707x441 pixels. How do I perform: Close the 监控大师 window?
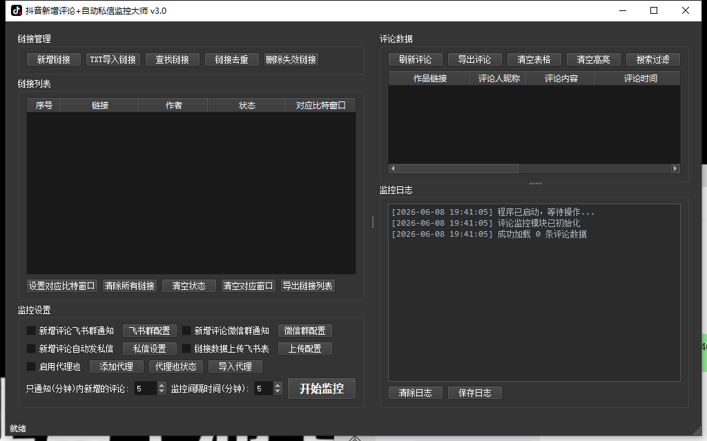[686, 10]
